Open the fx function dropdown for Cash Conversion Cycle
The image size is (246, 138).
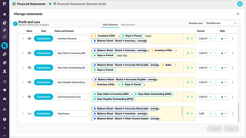190,97
